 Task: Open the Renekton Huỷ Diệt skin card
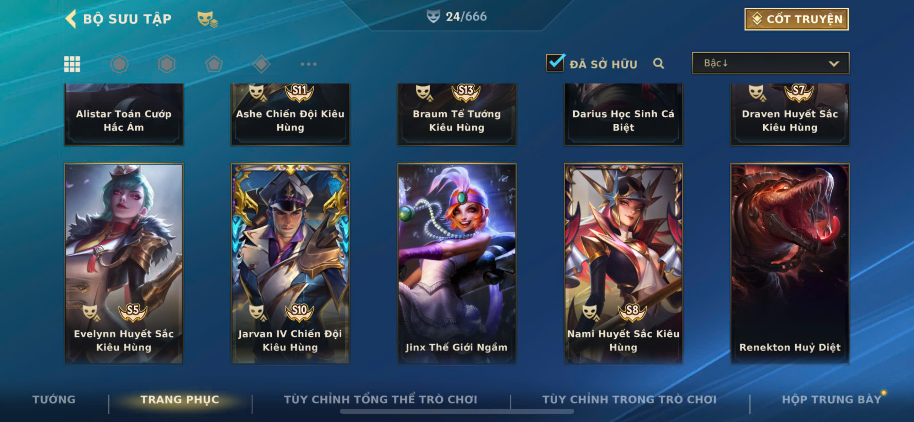coord(790,263)
